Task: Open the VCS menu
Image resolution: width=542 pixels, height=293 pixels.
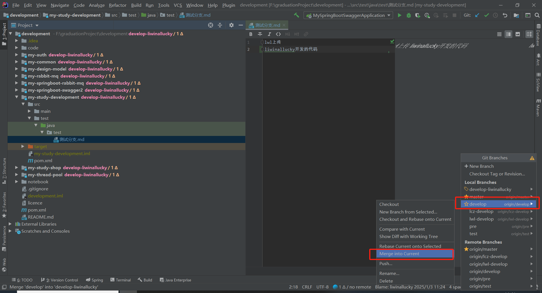Action: [x=178, y=5]
